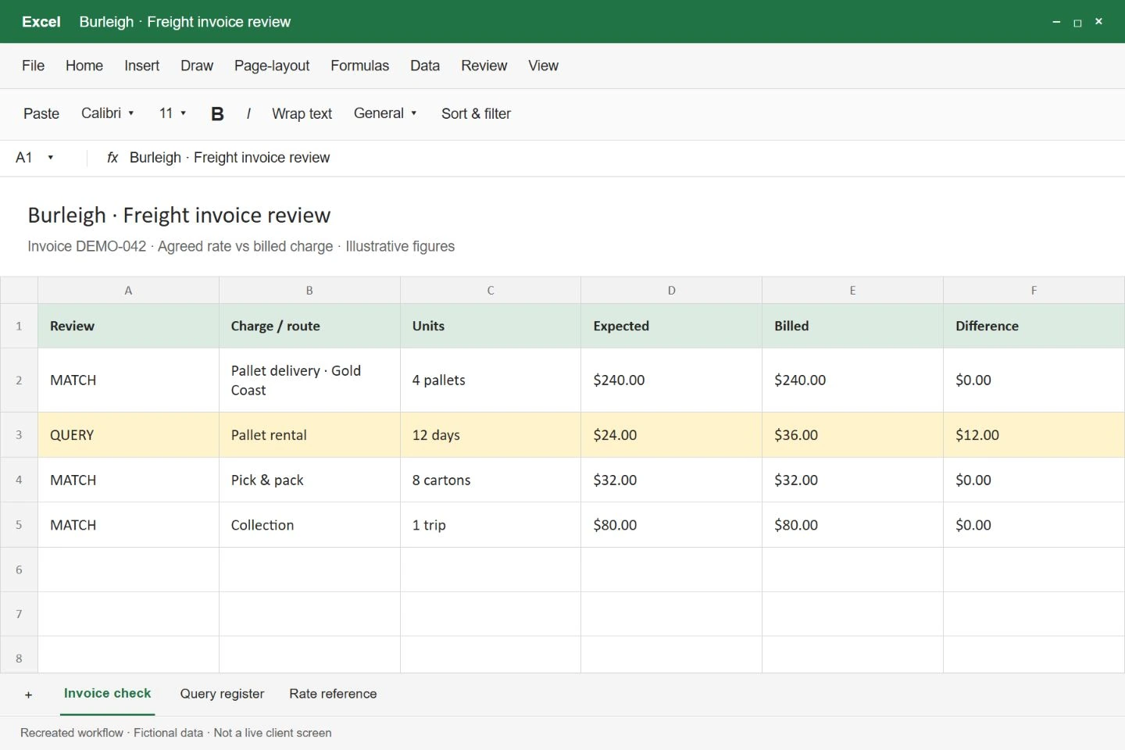Select the '$80.00' Expected cell for Collection
Image resolution: width=1125 pixels, height=750 pixels.
pyautogui.click(x=671, y=525)
